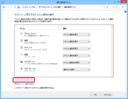Refresh the address bar view
128x99 pixels.
(107, 7)
